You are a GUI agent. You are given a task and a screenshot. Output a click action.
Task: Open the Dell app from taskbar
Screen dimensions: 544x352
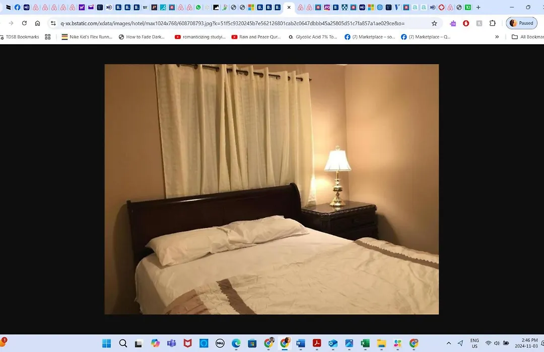pyautogui.click(x=220, y=343)
